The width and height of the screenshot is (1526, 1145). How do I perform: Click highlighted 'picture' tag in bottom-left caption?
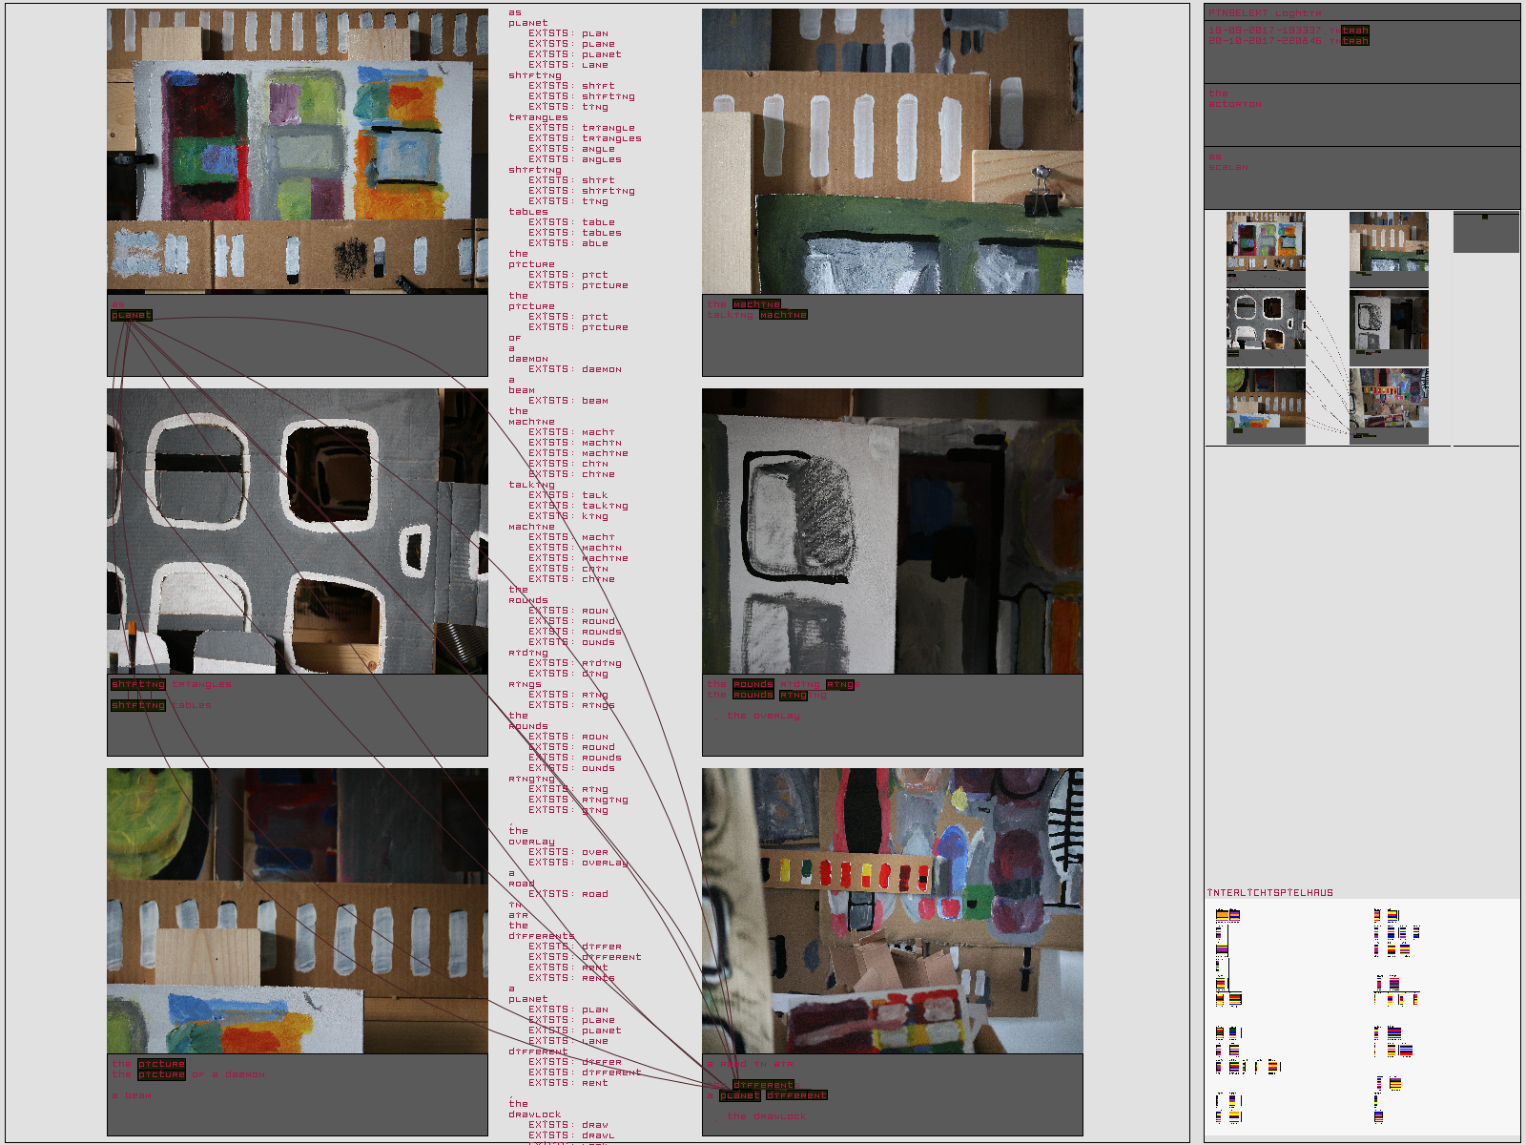[x=161, y=1064]
